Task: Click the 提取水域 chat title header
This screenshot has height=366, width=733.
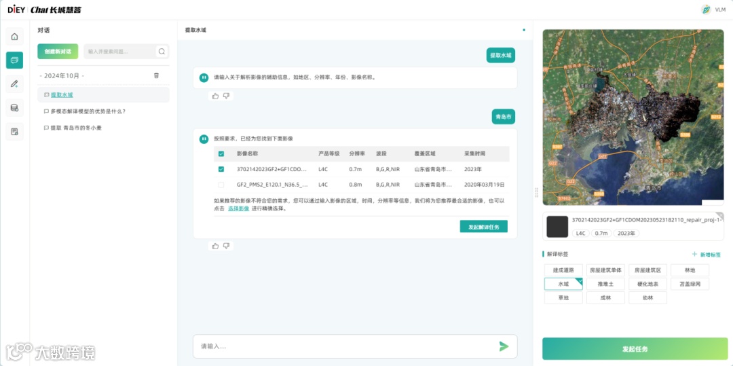Action: click(195, 30)
